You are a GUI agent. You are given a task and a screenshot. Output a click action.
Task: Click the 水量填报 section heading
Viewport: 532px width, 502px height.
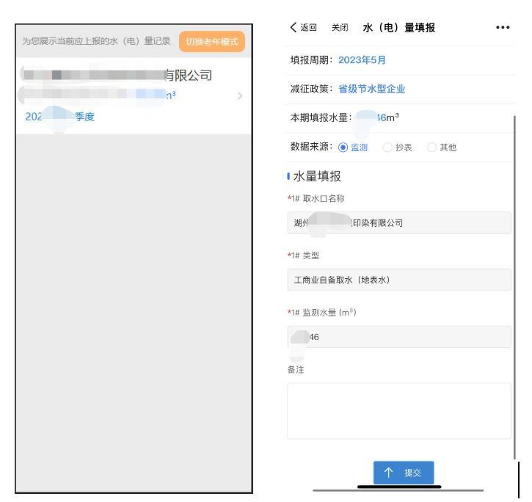(x=317, y=176)
